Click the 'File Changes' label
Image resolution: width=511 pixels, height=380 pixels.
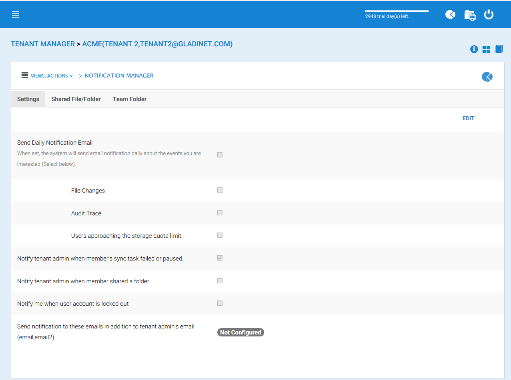(88, 191)
